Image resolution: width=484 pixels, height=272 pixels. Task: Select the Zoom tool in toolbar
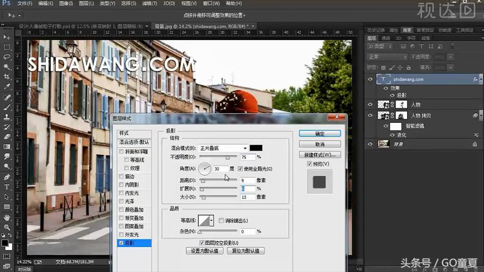pyautogui.click(x=6, y=228)
